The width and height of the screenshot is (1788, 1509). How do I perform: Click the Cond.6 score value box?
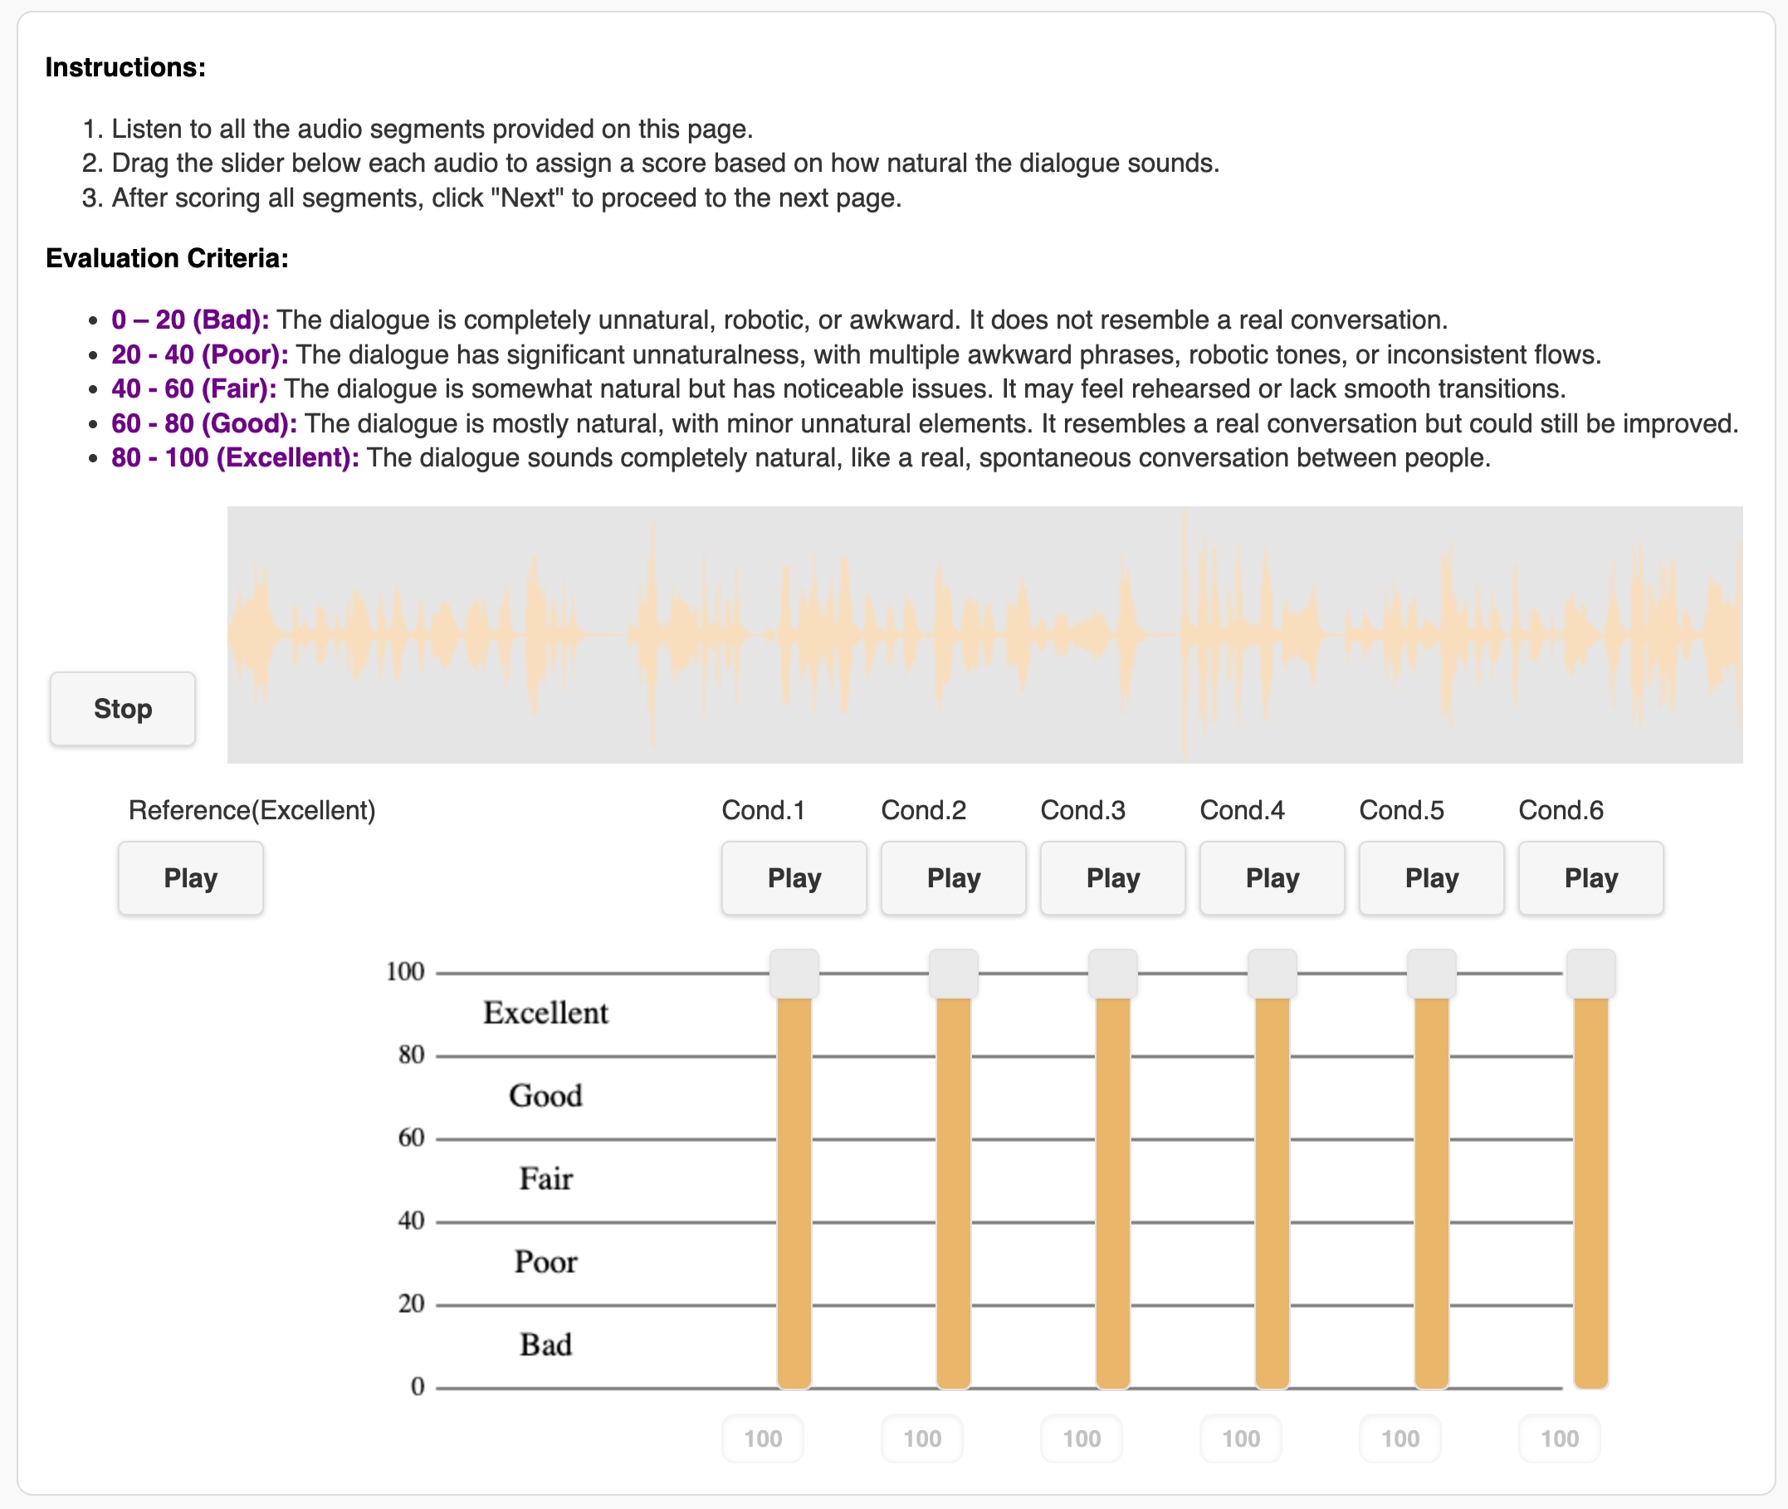(x=1559, y=1438)
